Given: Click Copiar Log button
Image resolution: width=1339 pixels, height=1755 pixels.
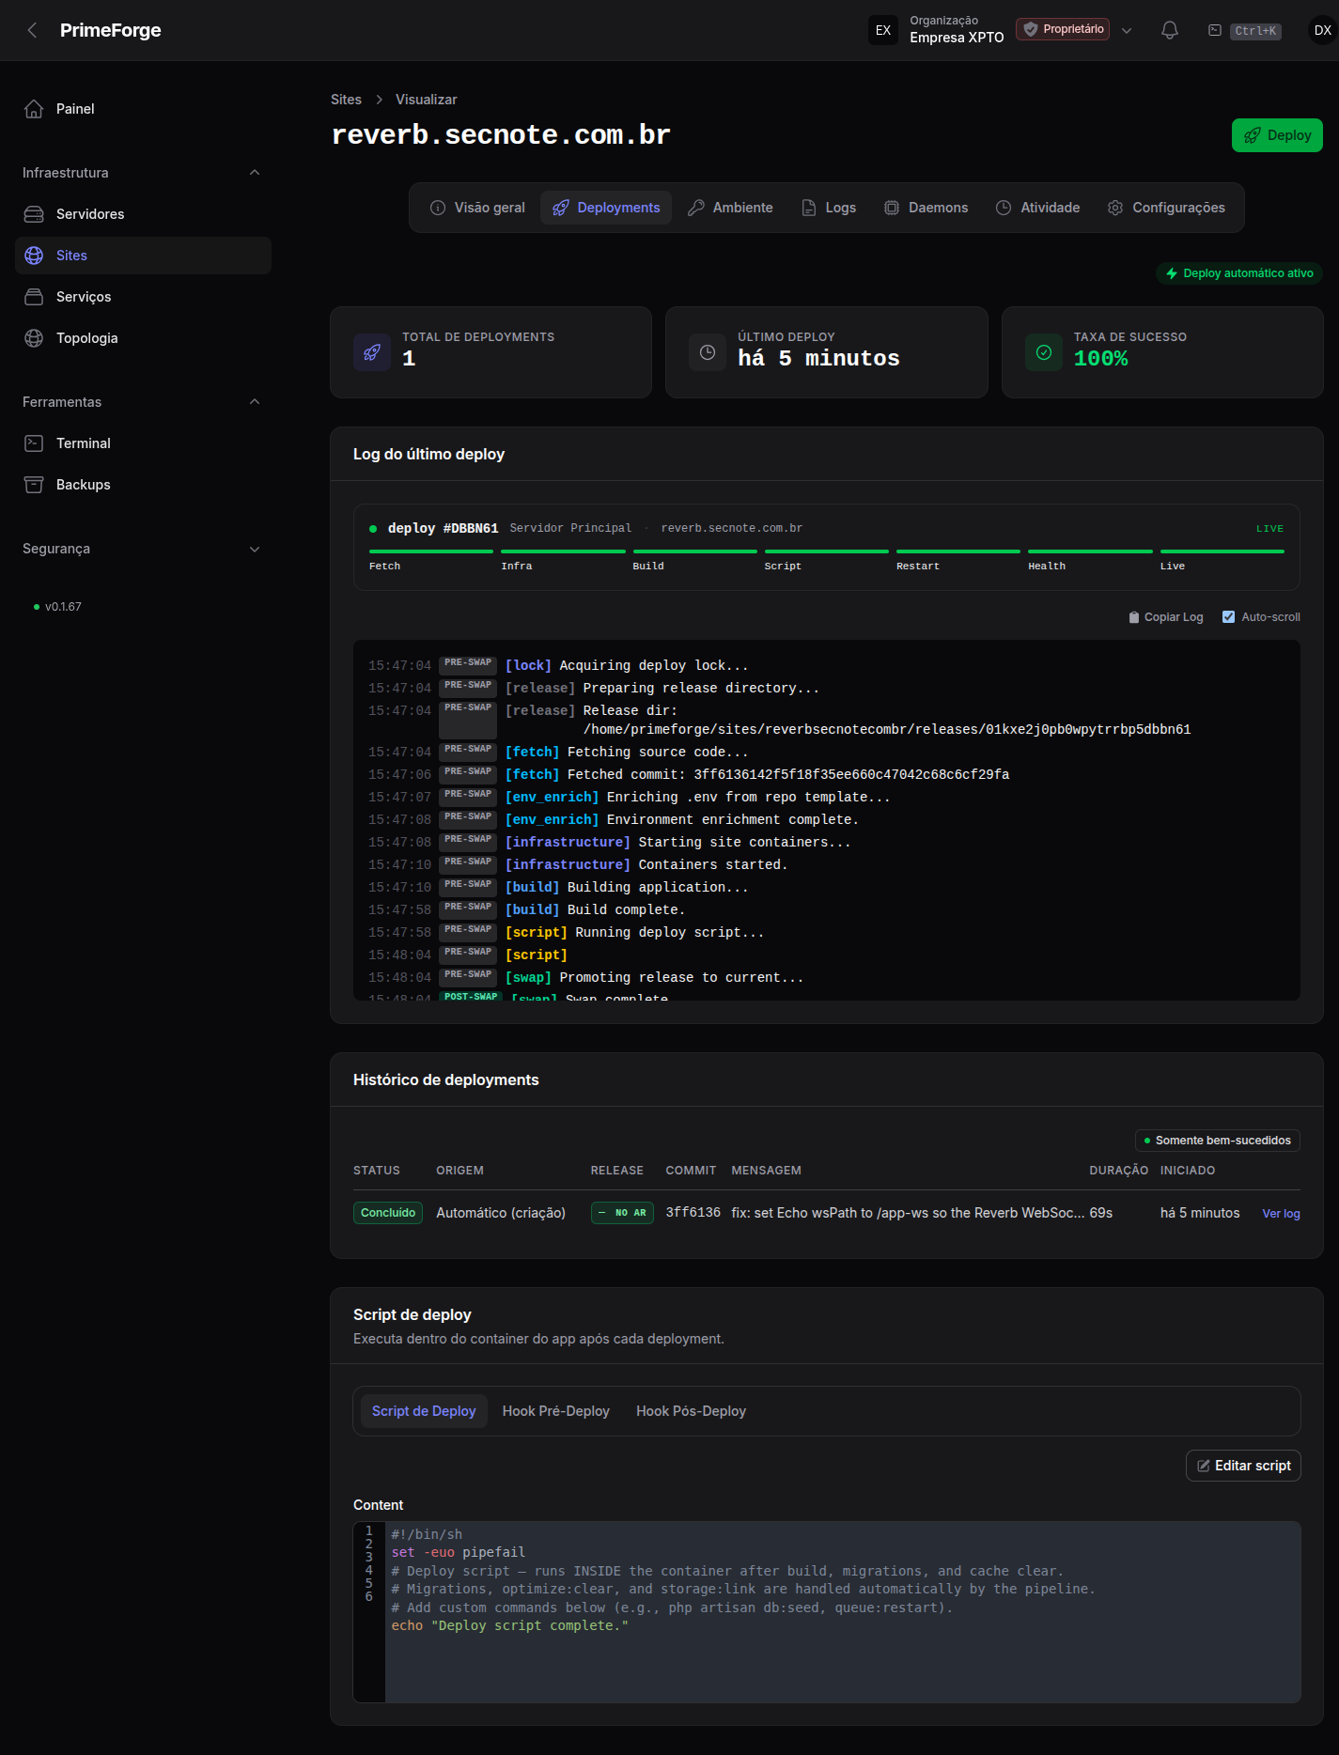Looking at the screenshot, I should coord(1166,617).
